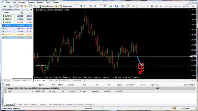Switch chart to line chart
The width and height of the screenshot is (198, 111).
click(85, 6)
